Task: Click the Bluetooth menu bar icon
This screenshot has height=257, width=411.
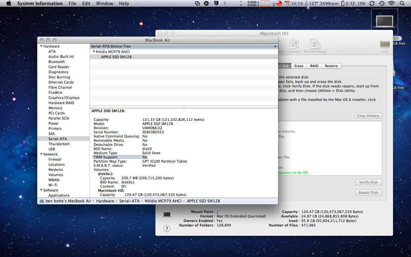Action: coord(225,4)
